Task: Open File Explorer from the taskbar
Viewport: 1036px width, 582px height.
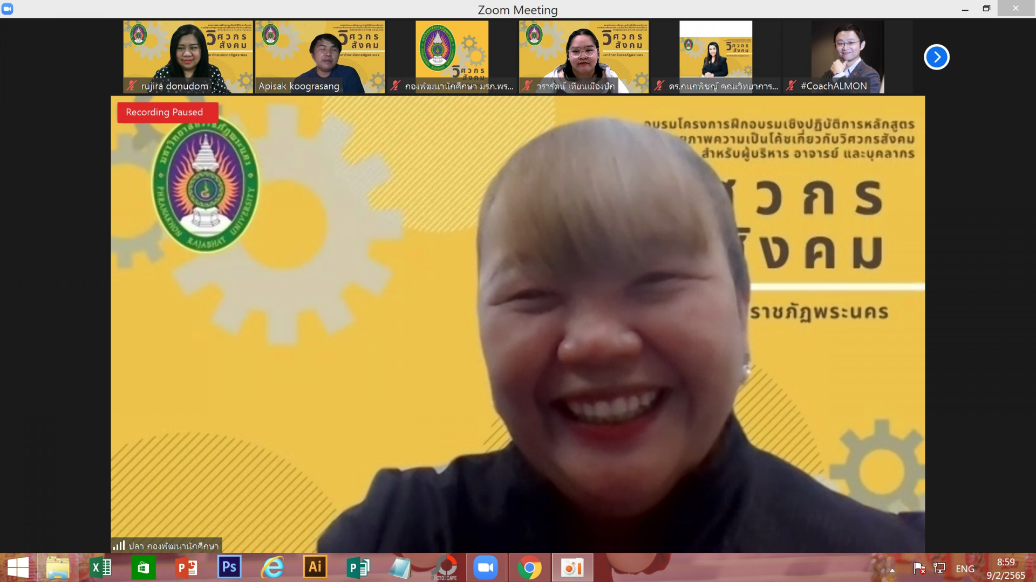Action: [58, 568]
